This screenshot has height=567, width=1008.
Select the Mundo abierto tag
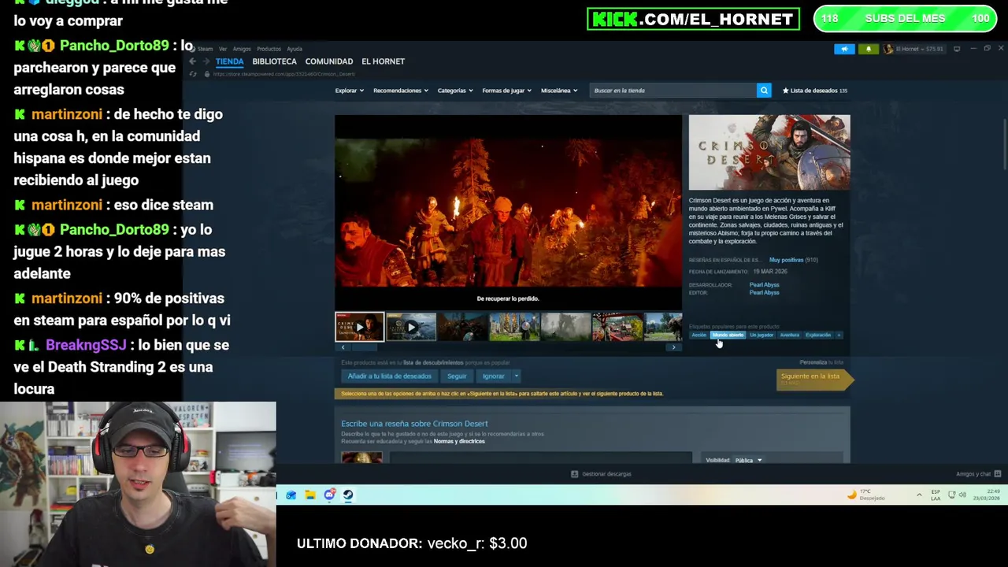click(x=728, y=335)
